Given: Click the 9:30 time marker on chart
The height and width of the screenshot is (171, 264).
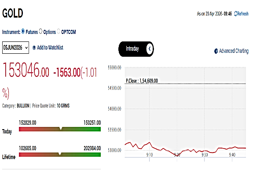Looking at the screenshot, I should [205, 155].
